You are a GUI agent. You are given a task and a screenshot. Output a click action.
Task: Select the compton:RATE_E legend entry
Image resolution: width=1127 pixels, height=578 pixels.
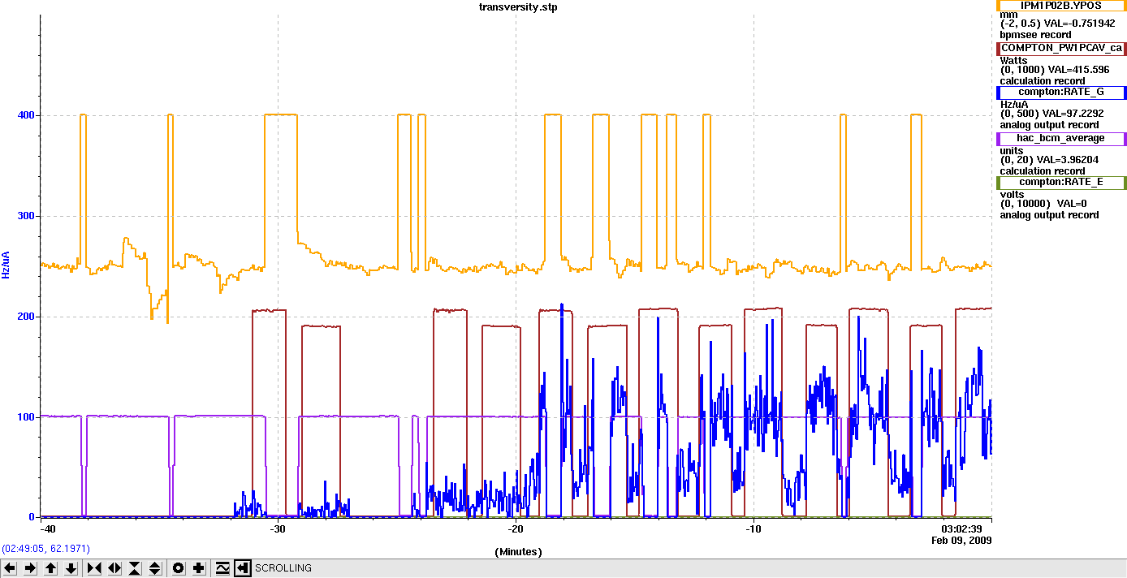click(1060, 182)
